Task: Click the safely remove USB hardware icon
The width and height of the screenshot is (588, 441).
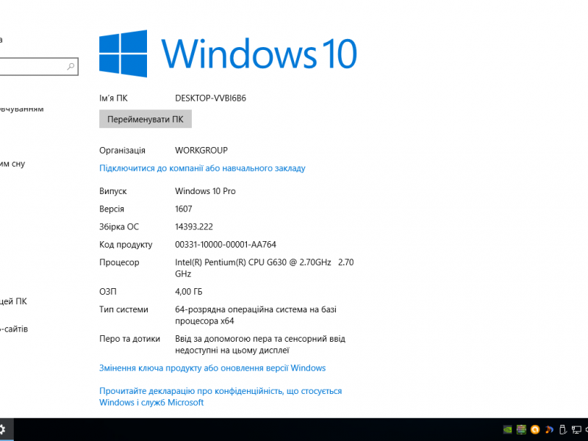Action: coord(562,429)
